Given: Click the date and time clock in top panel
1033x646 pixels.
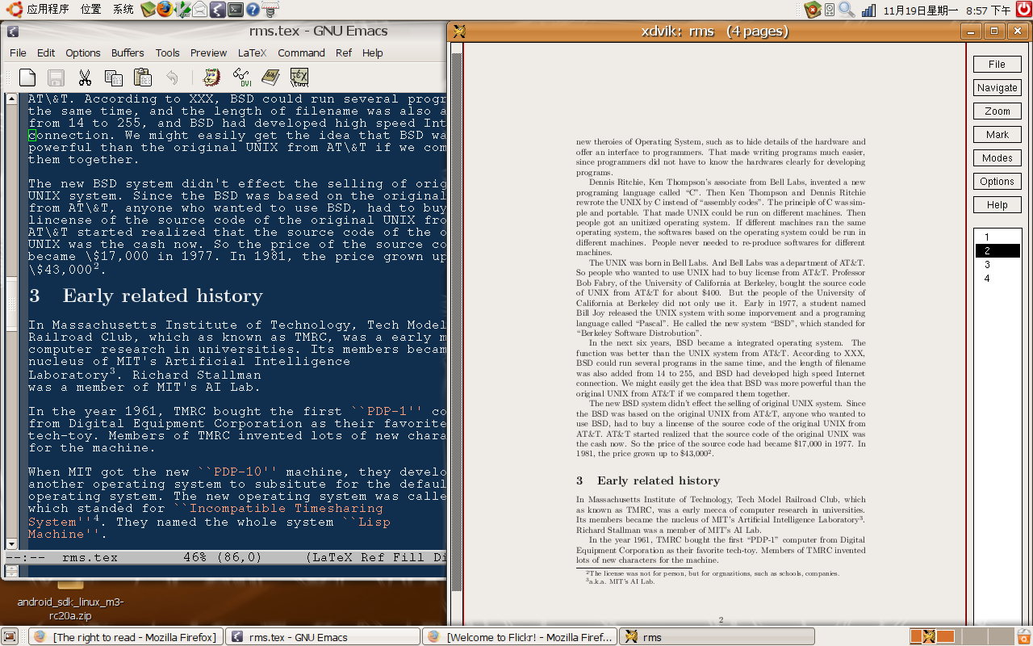Looking at the screenshot, I should tap(947, 10).
